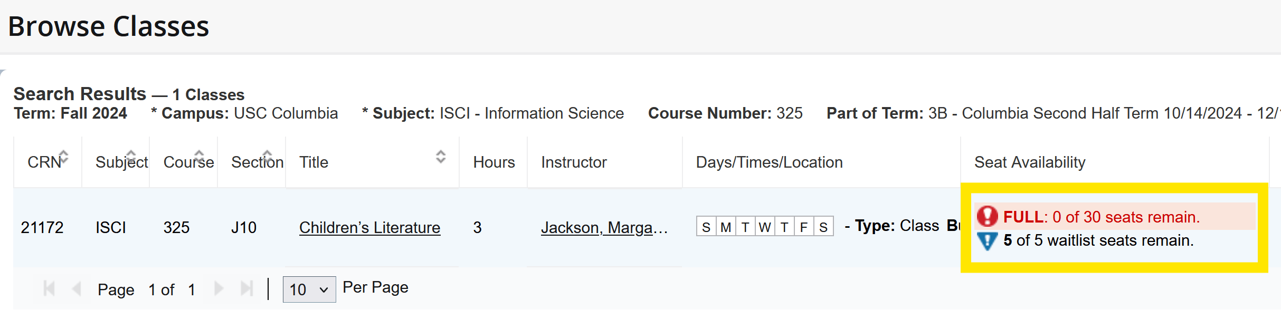Click the blue waitlist warning icon

click(x=987, y=241)
